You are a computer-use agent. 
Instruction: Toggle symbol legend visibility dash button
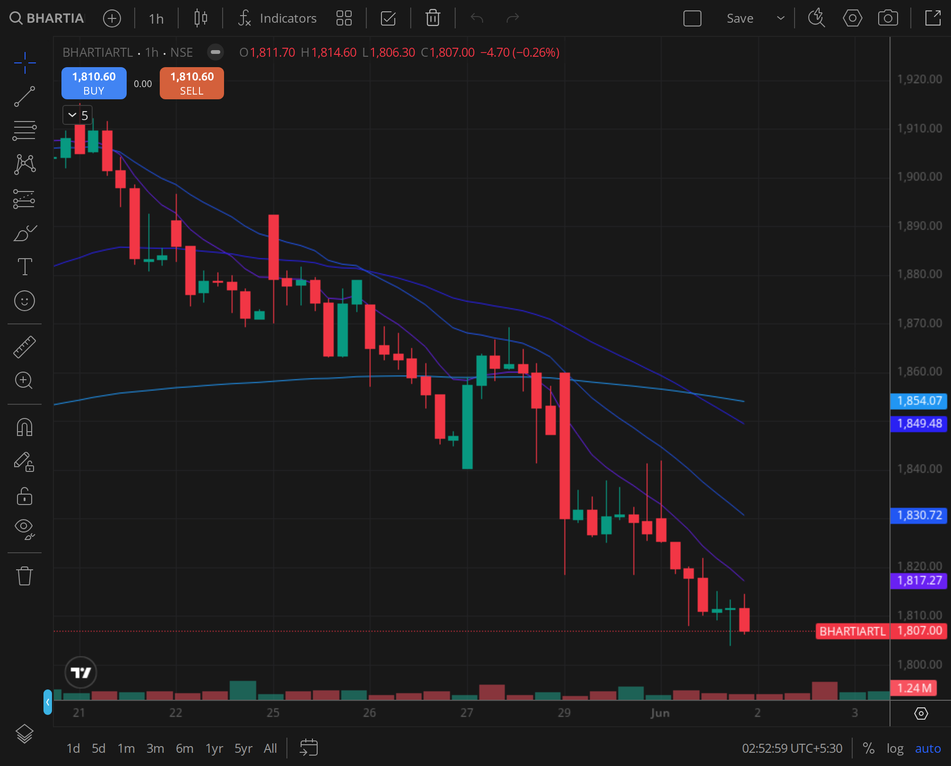(x=216, y=52)
